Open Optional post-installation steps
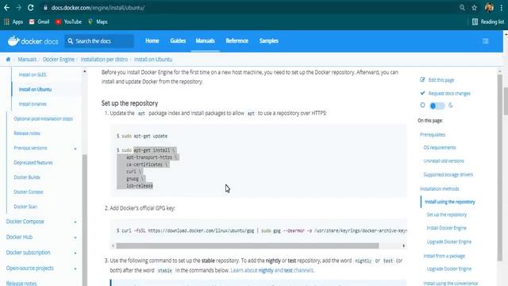The height and width of the screenshot is (286, 508). tap(43, 118)
